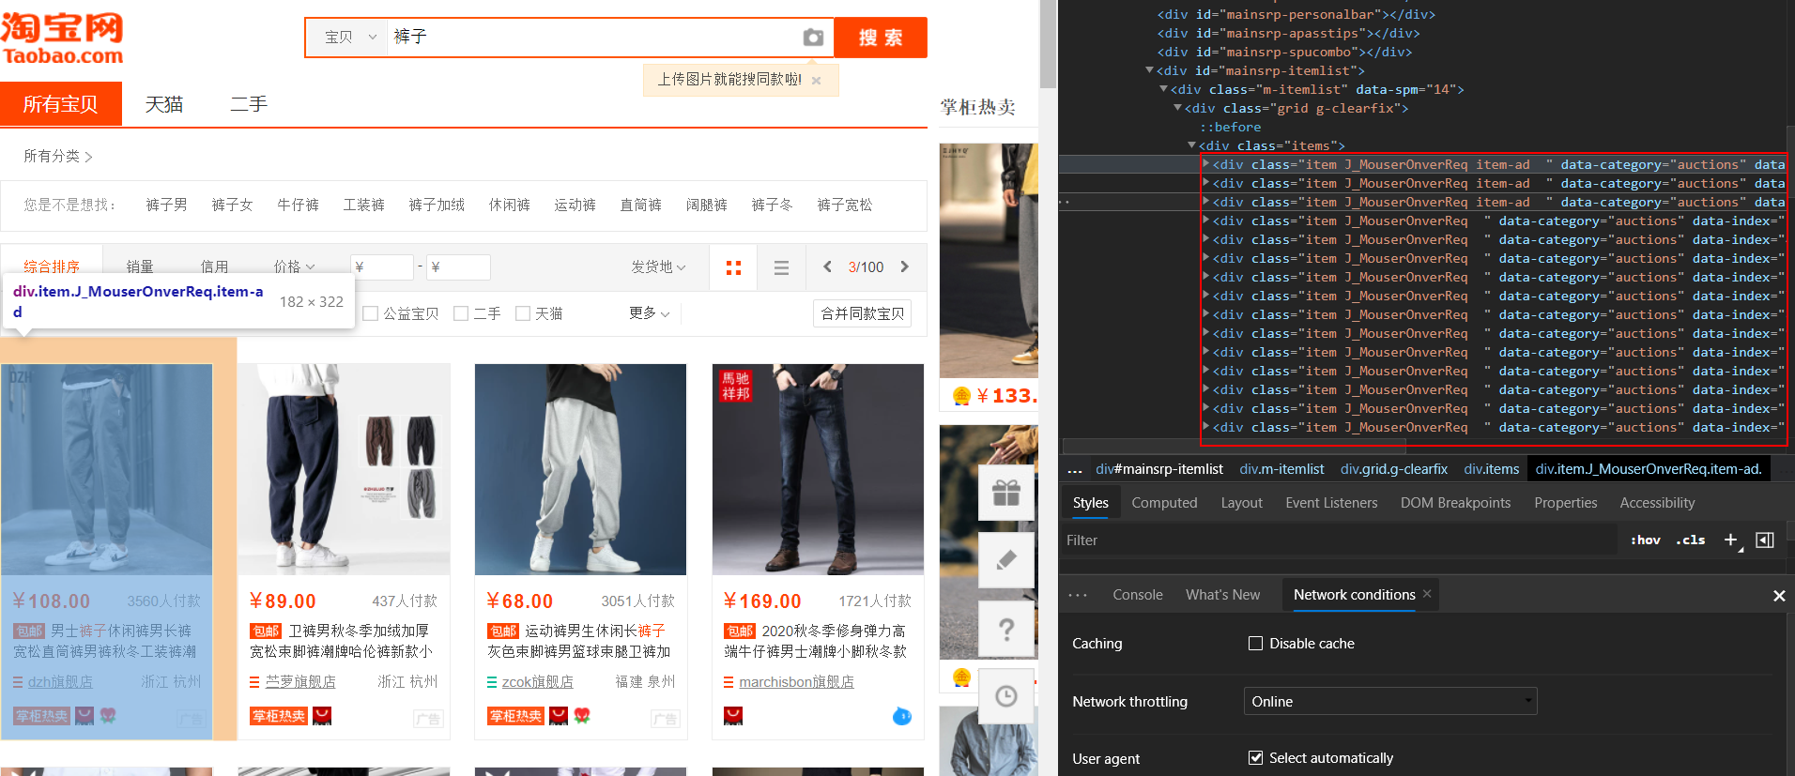Click the 合并同款宝贝 button

point(863,313)
